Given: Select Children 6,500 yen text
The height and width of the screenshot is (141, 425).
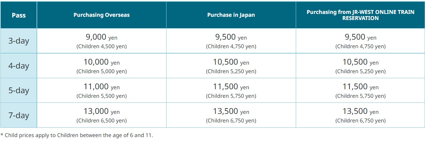Looking at the screenshot, I should [x=102, y=121].
